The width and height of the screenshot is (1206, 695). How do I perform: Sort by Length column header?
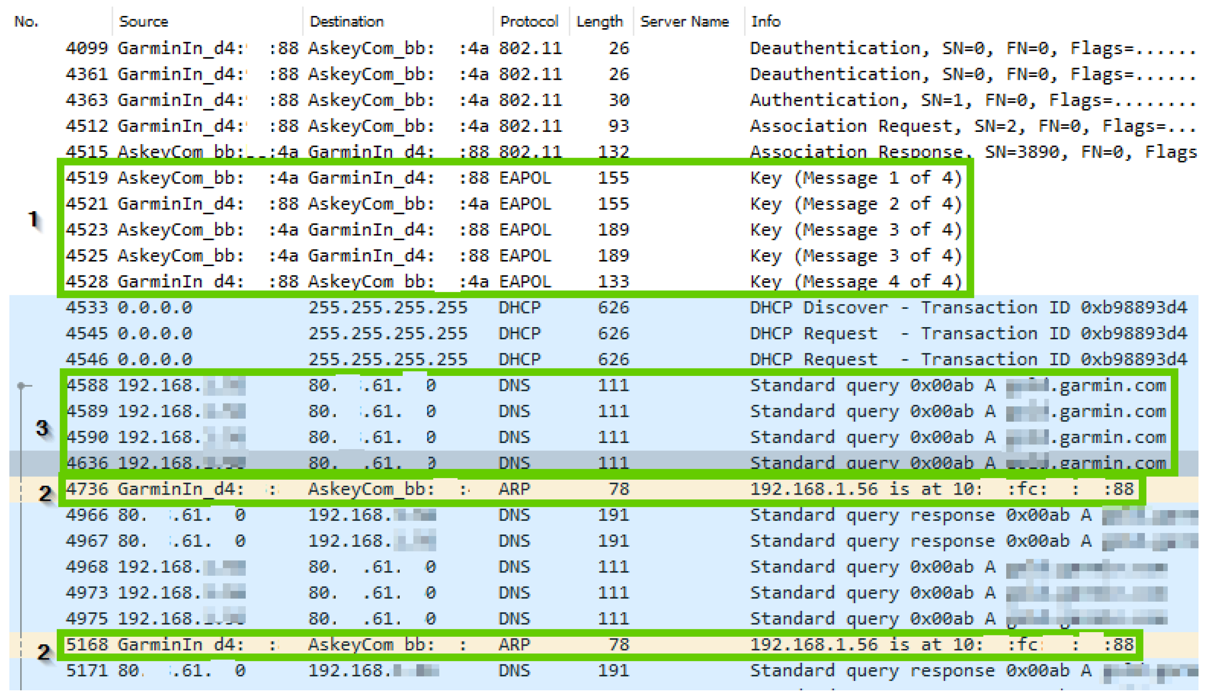coord(599,22)
